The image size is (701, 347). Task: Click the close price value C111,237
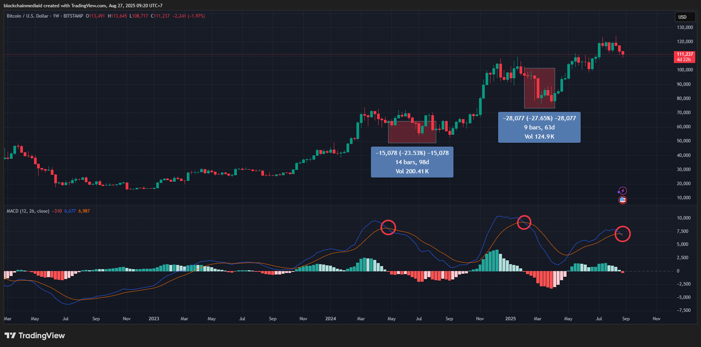(x=160, y=16)
